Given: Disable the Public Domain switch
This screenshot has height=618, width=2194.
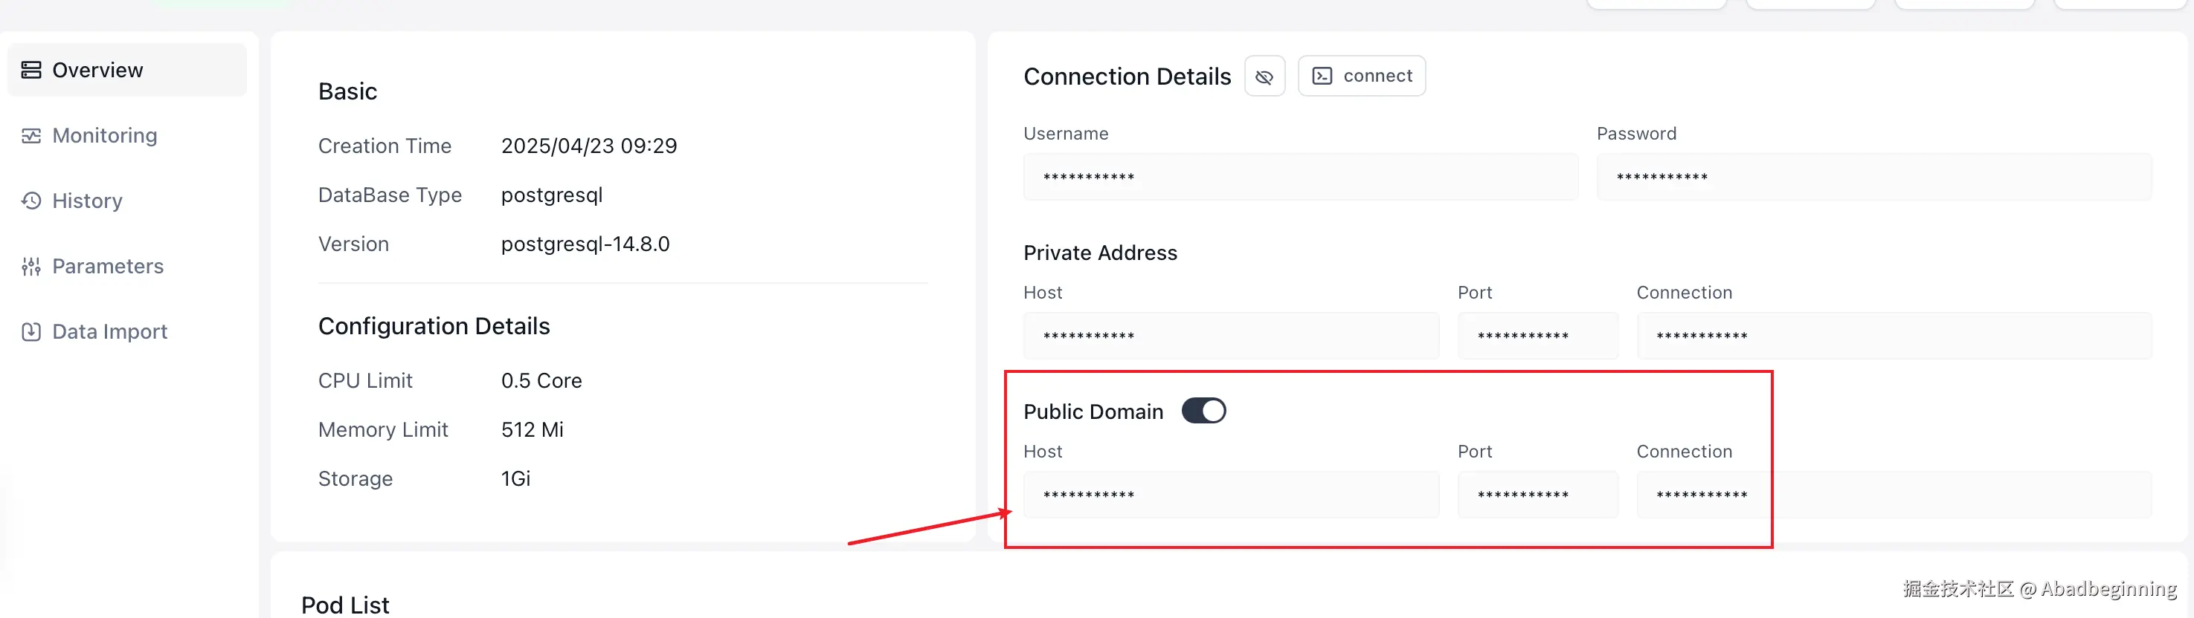Looking at the screenshot, I should pos(1203,412).
